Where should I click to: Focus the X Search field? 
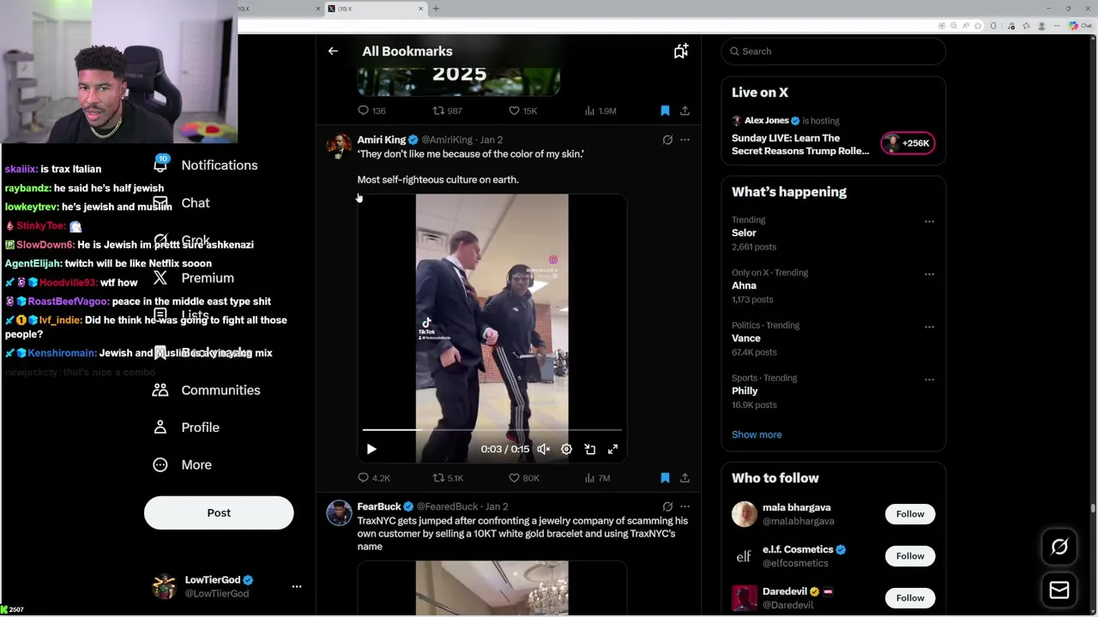(834, 51)
